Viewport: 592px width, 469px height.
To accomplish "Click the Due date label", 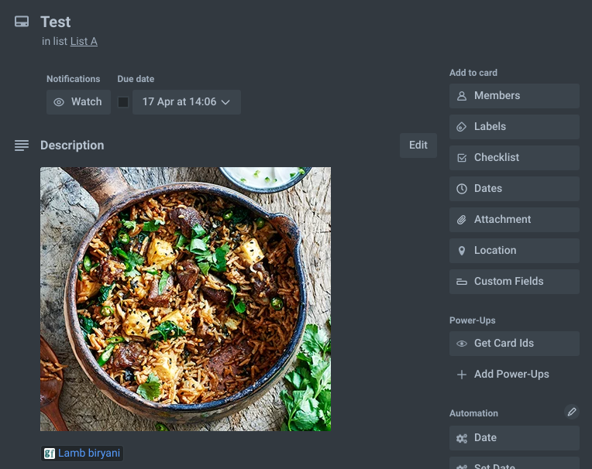I will tap(136, 79).
